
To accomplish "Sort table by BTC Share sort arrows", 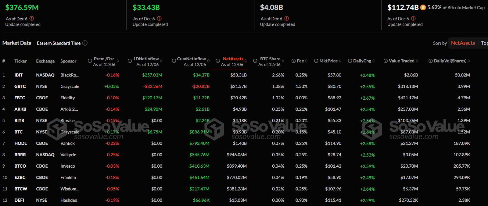I will click(283, 61).
